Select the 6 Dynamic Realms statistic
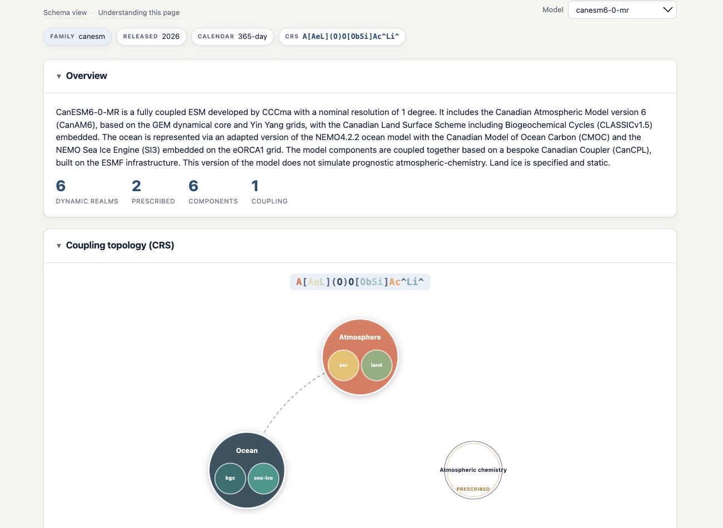Viewport: 723px width, 528px height. click(87, 192)
